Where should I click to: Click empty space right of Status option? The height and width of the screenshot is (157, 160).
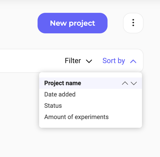pyautogui.click(x=103, y=106)
